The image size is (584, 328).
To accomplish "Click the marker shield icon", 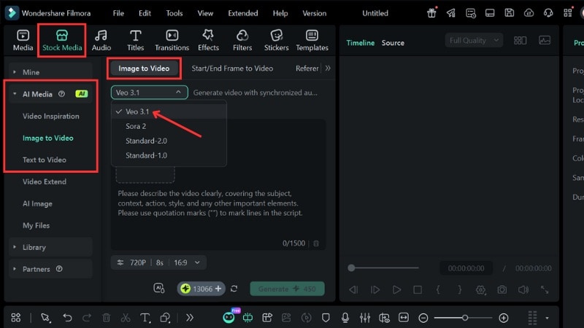I will click(x=326, y=318).
